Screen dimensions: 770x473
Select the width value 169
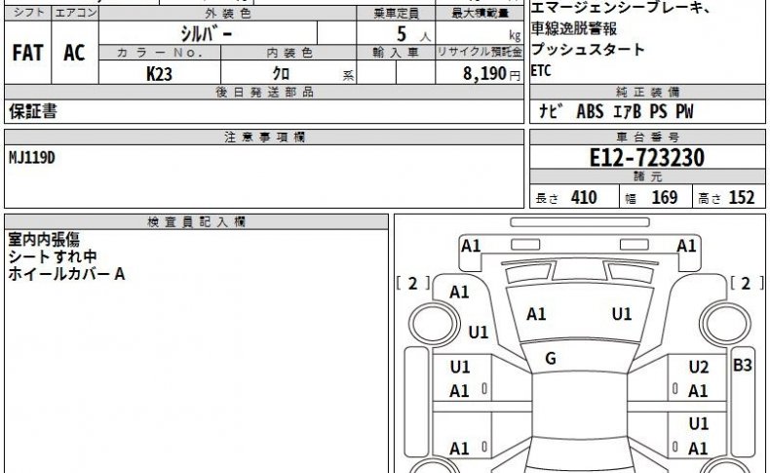tap(665, 197)
